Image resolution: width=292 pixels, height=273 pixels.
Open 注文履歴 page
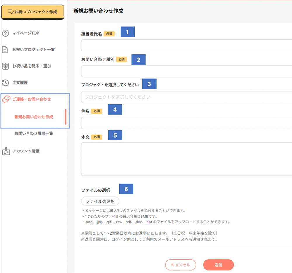coord(20,83)
